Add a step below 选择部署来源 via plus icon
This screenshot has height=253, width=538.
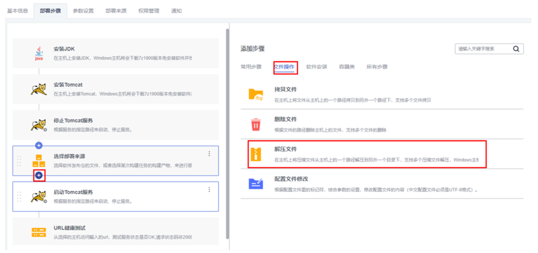pyautogui.click(x=39, y=175)
